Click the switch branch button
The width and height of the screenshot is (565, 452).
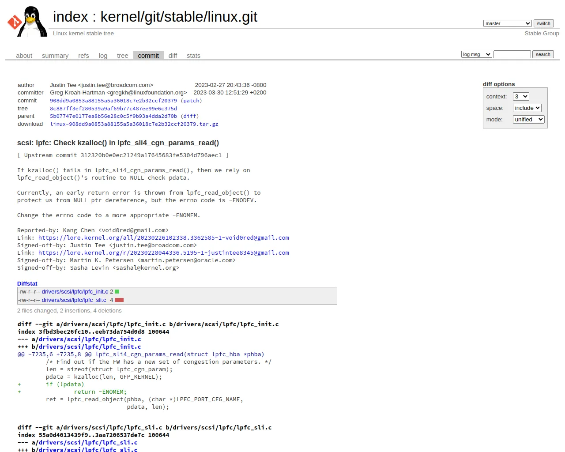click(543, 23)
